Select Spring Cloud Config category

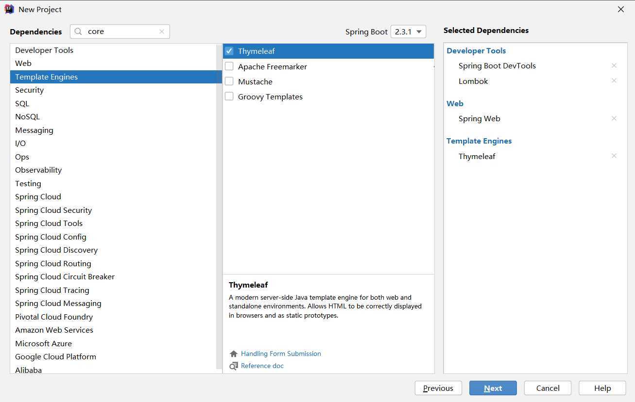(x=113, y=237)
